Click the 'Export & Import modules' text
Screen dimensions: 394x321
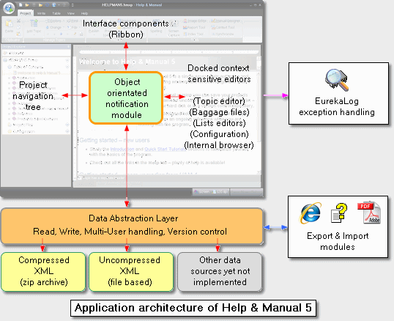338,241
